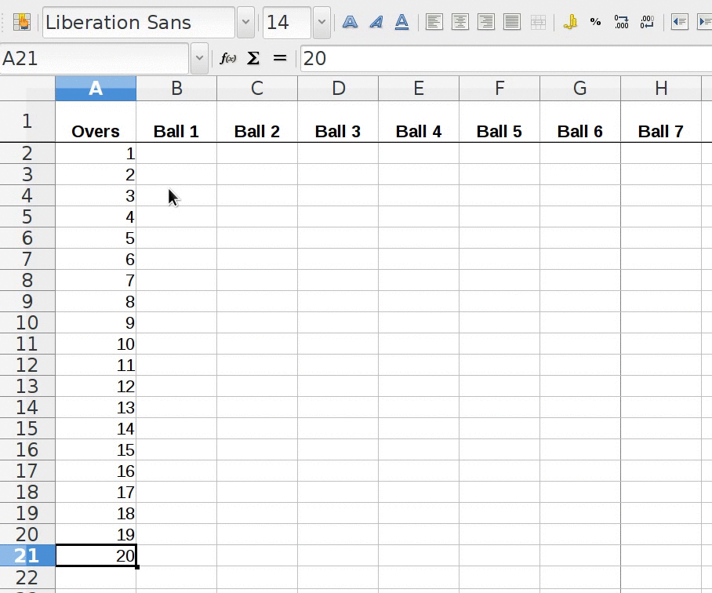Open the Name Box dropdown arrow
Image resolution: width=712 pixels, height=593 pixels.
(199, 59)
